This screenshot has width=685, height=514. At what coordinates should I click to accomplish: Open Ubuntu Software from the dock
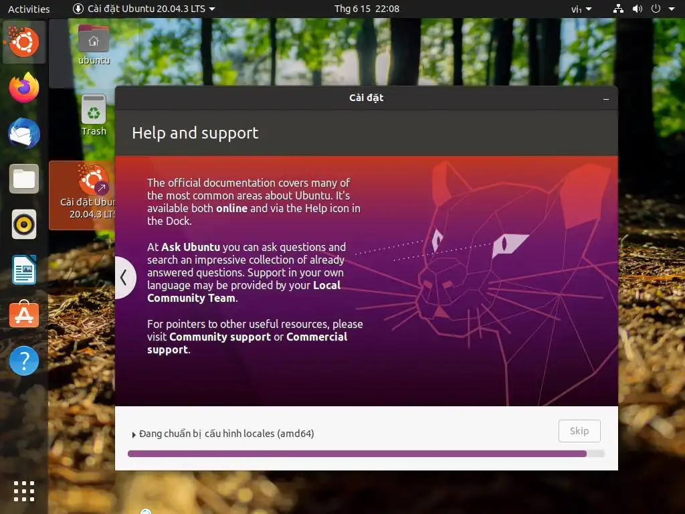pyautogui.click(x=24, y=315)
